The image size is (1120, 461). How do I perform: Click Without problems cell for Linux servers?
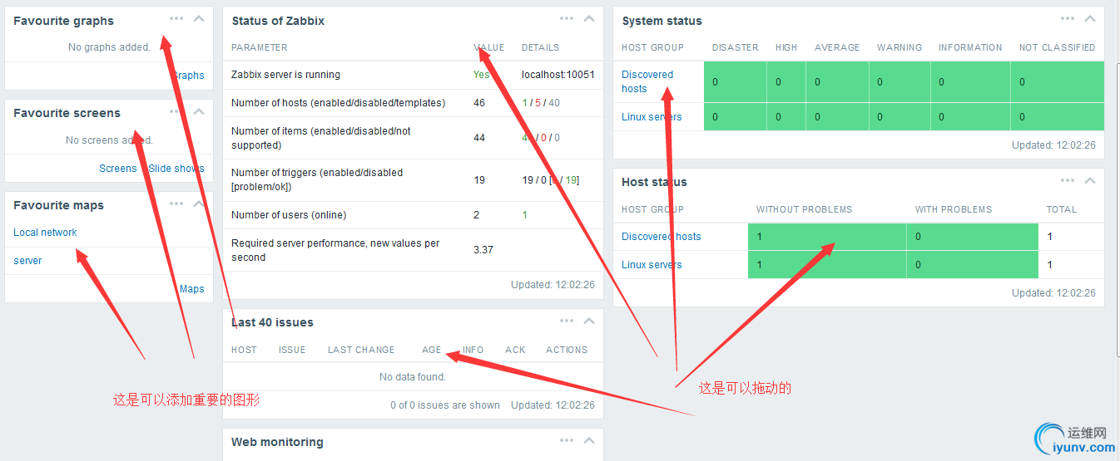827,265
